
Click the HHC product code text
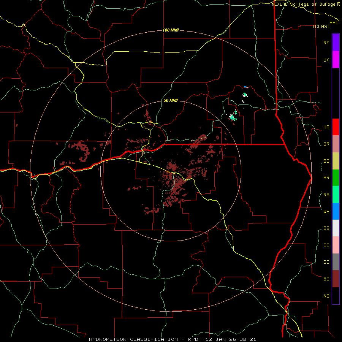tap(334, 23)
